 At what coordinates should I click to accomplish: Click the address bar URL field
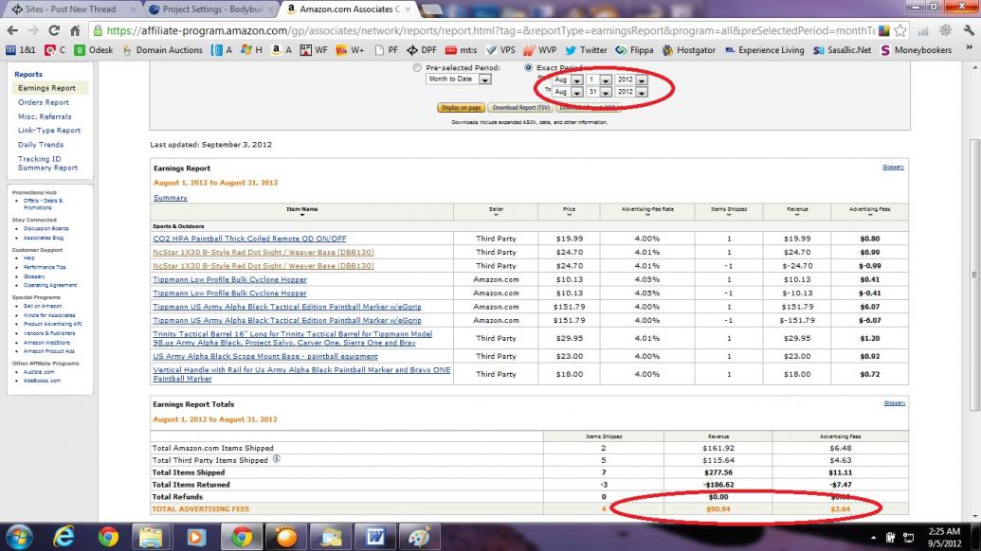490,30
